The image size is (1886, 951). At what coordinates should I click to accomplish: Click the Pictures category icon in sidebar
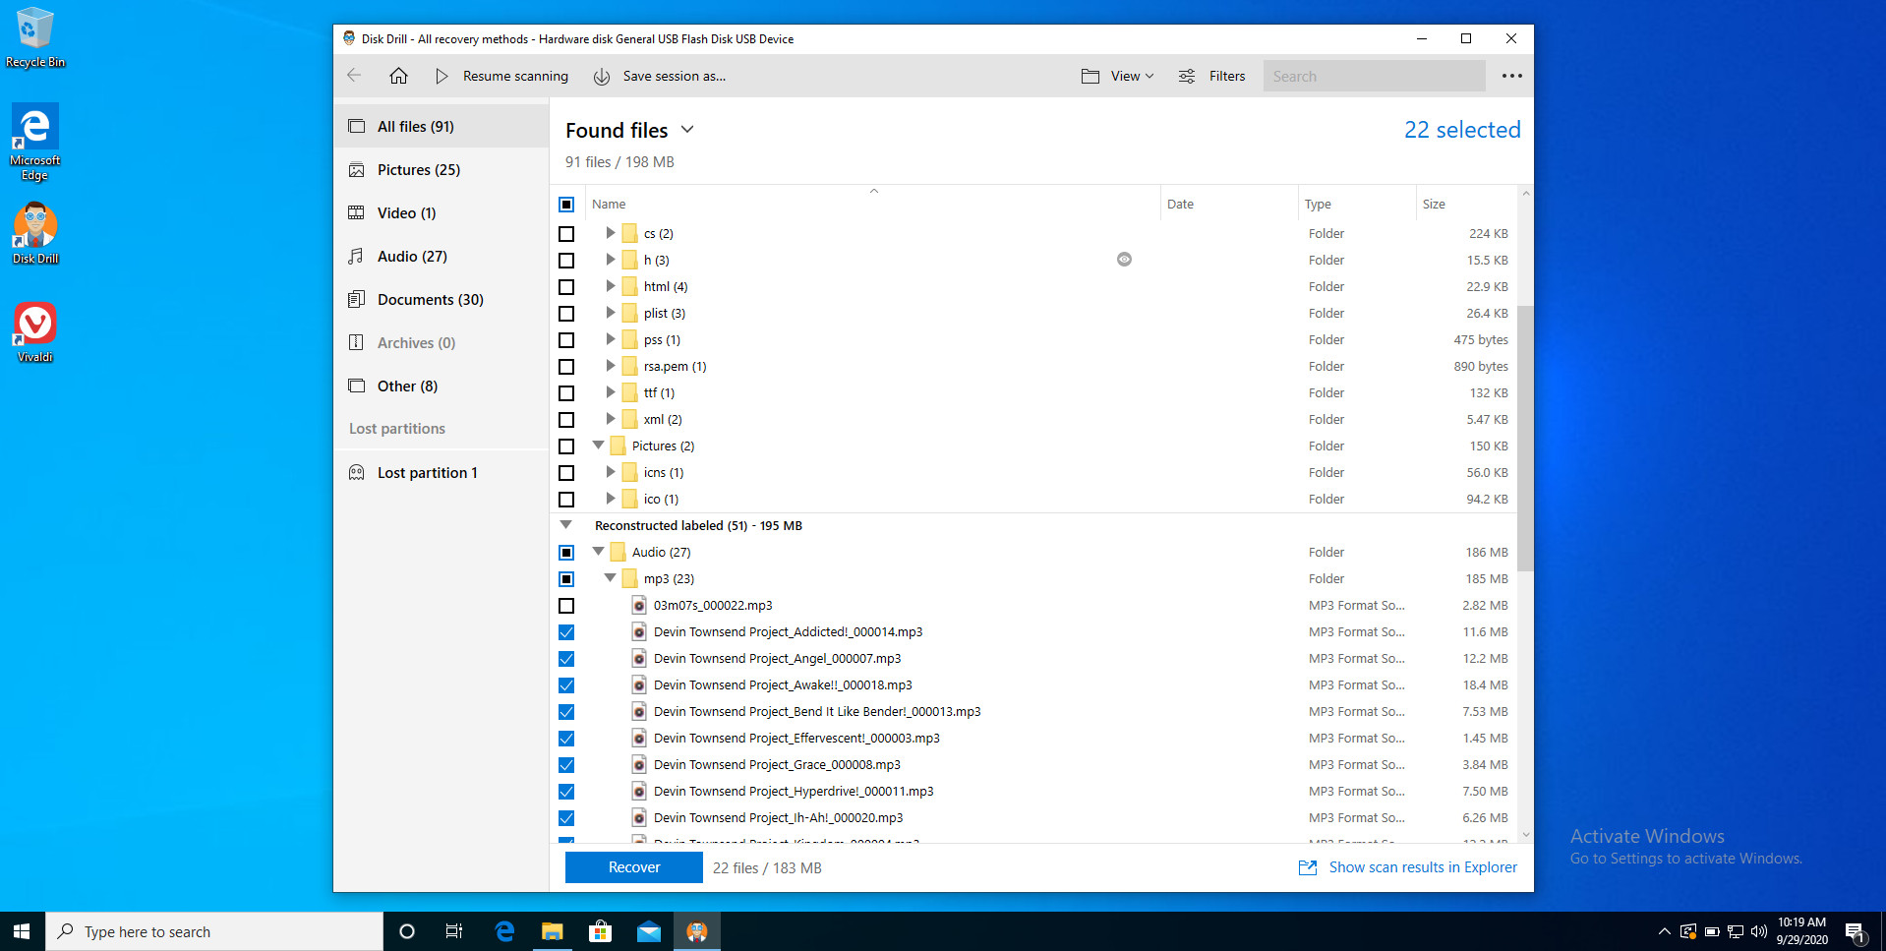(356, 170)
